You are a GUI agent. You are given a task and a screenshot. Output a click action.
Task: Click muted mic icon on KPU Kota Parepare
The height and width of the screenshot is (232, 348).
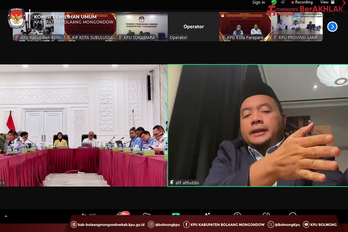coord(224,38)
